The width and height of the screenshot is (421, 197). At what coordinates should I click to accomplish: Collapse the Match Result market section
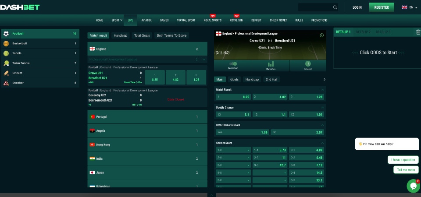[322, 90]
